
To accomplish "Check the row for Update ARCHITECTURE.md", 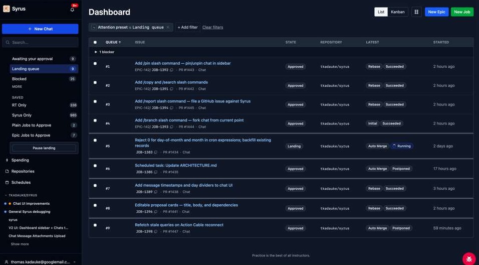I will [x=95, y=166].
